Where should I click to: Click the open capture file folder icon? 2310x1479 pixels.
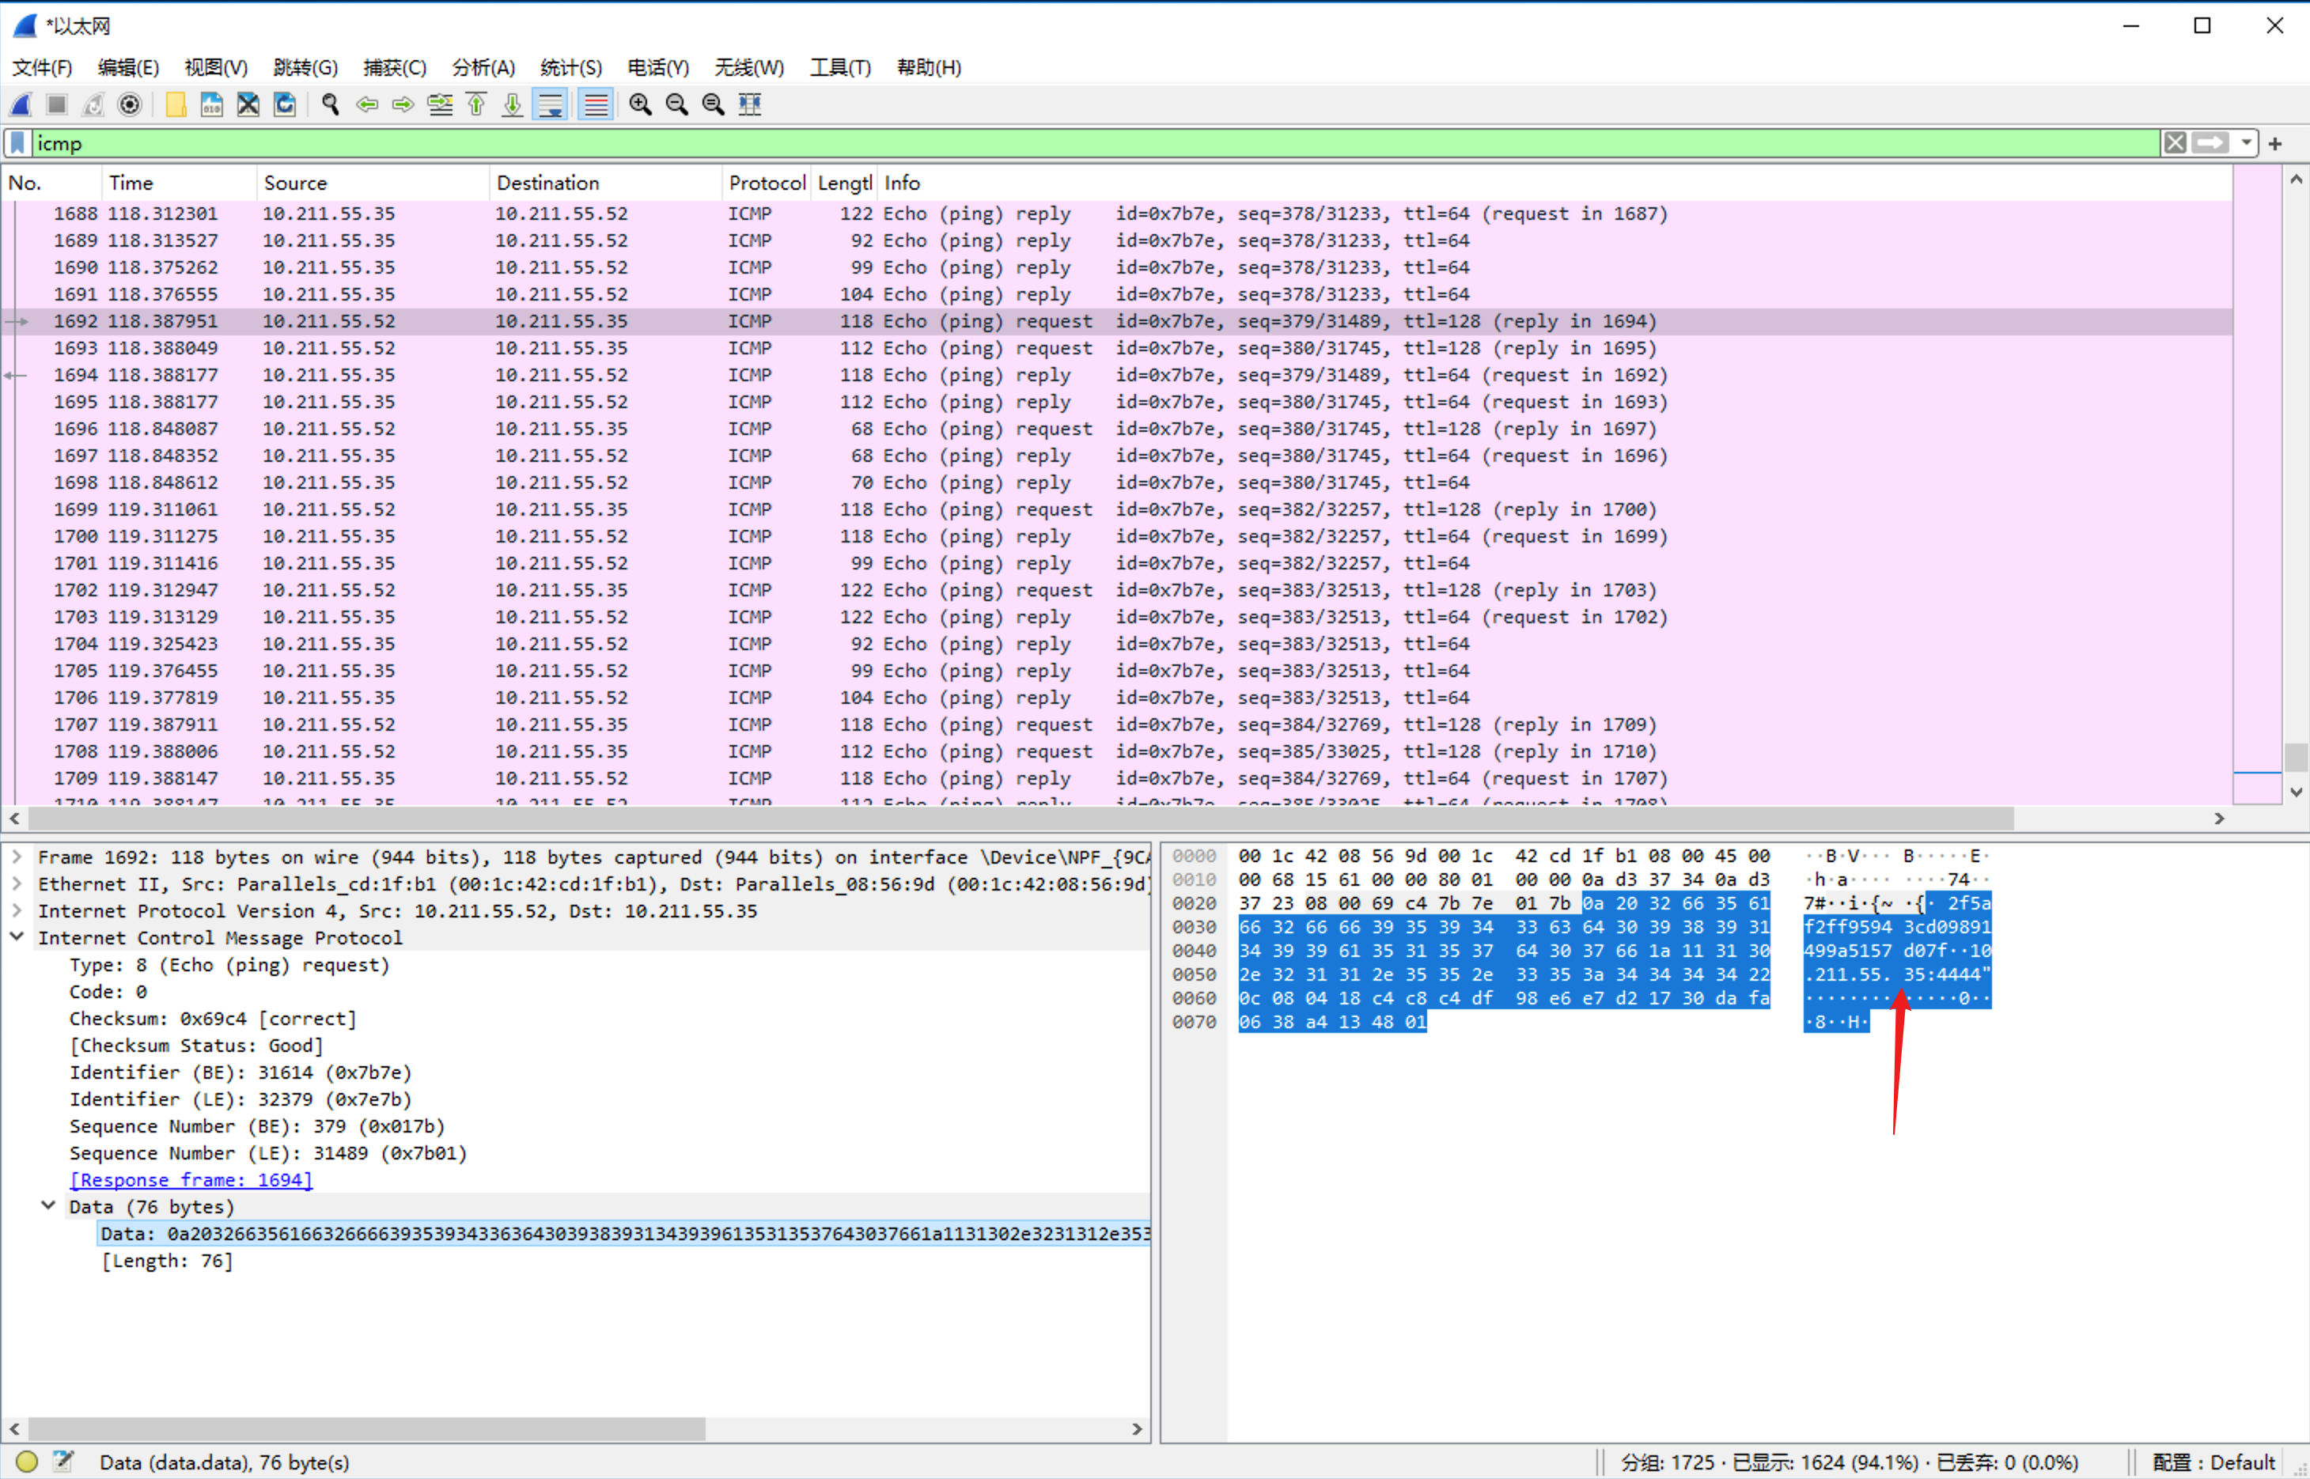[176, 104]
